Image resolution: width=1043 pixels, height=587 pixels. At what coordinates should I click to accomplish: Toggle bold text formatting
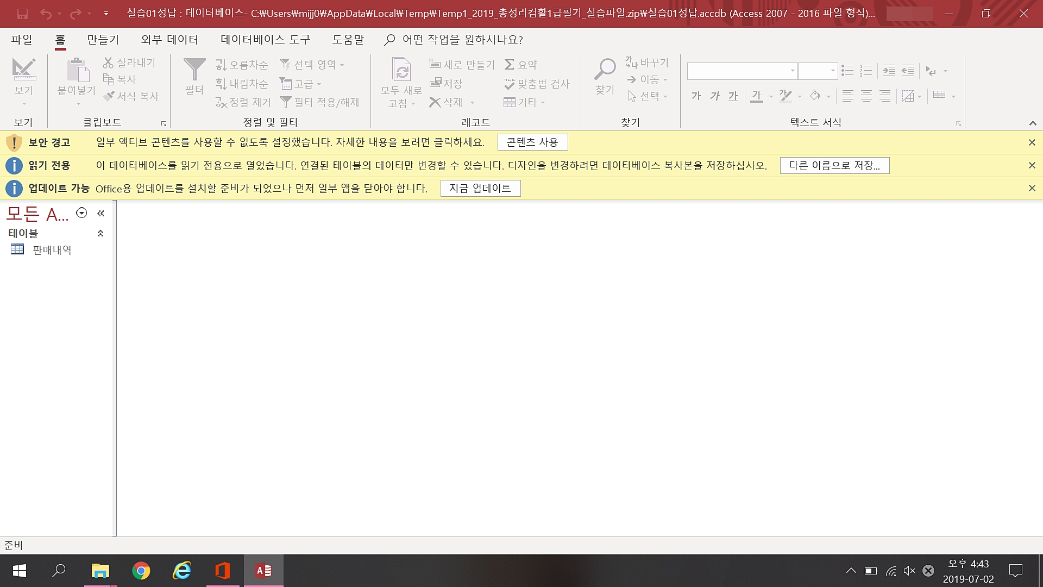696,96
